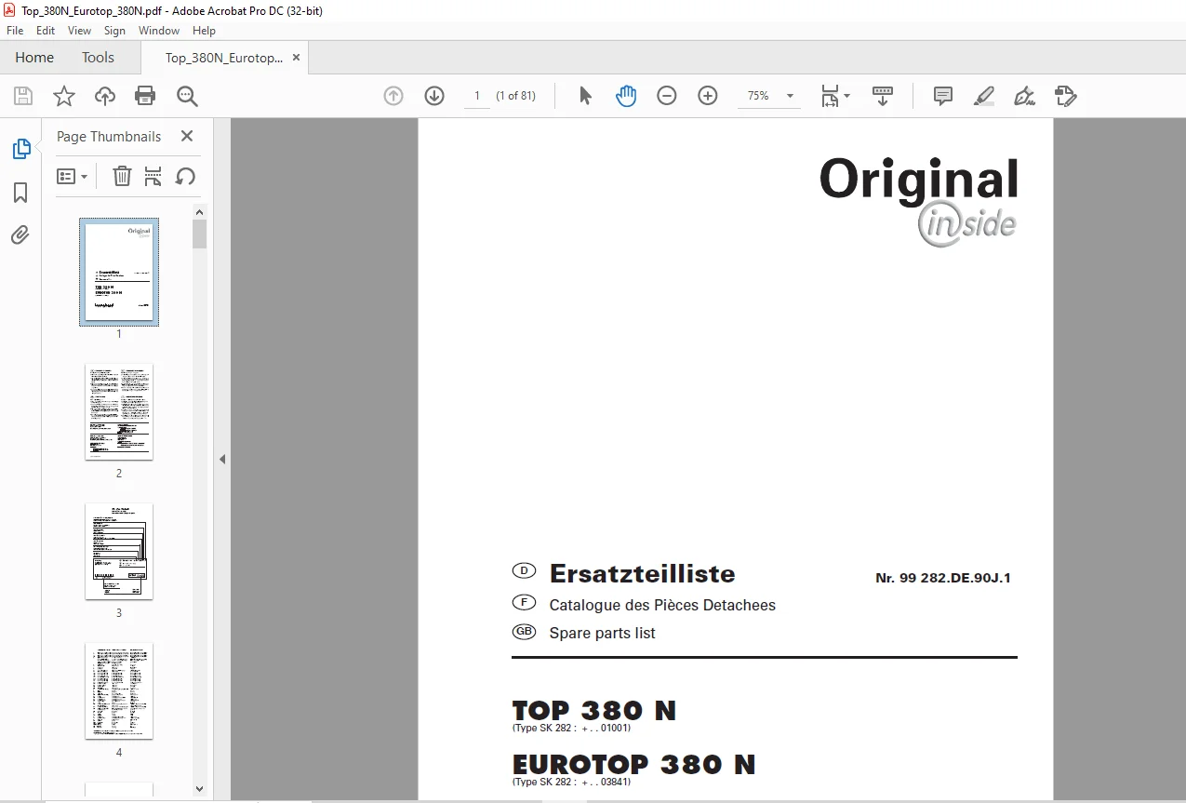This screenshot has height=803, width=1186.
Task: Select the page 2 thumbnail
Action: pyautogui.click(x=119, y=411)
